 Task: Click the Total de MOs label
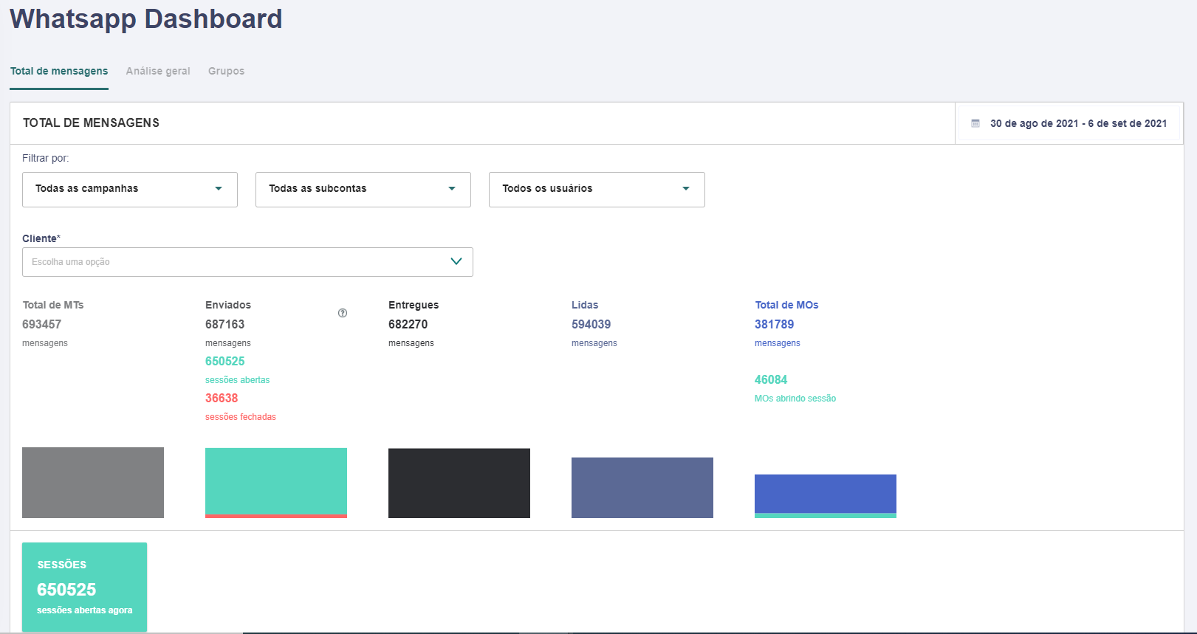pyautogui.click(x=786, y=305)
